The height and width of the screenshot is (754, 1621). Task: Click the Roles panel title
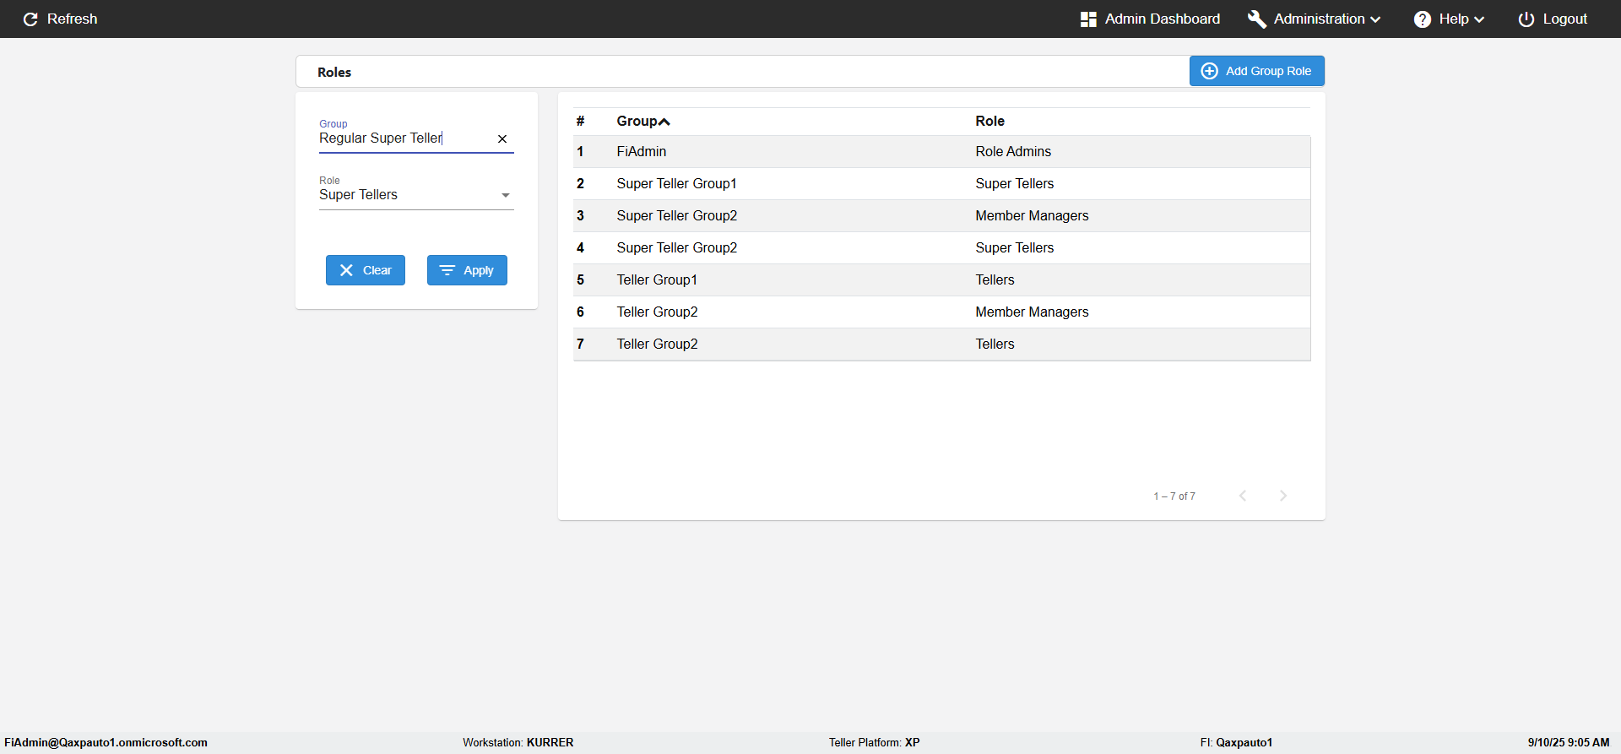point(334,72)
